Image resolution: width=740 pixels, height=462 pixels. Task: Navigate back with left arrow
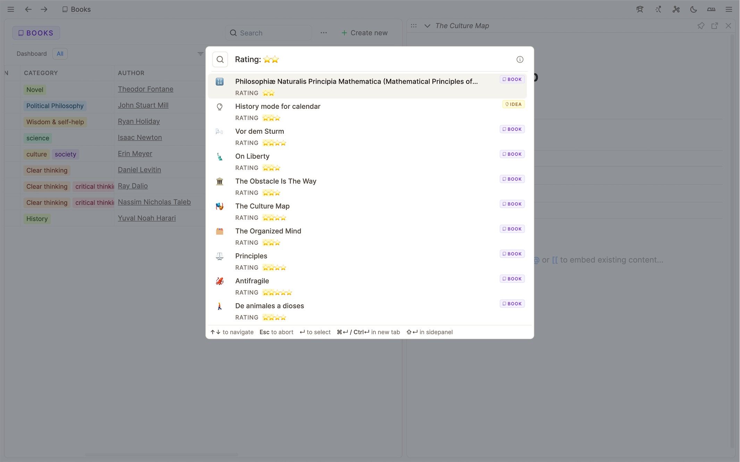[x=28, y=9]
